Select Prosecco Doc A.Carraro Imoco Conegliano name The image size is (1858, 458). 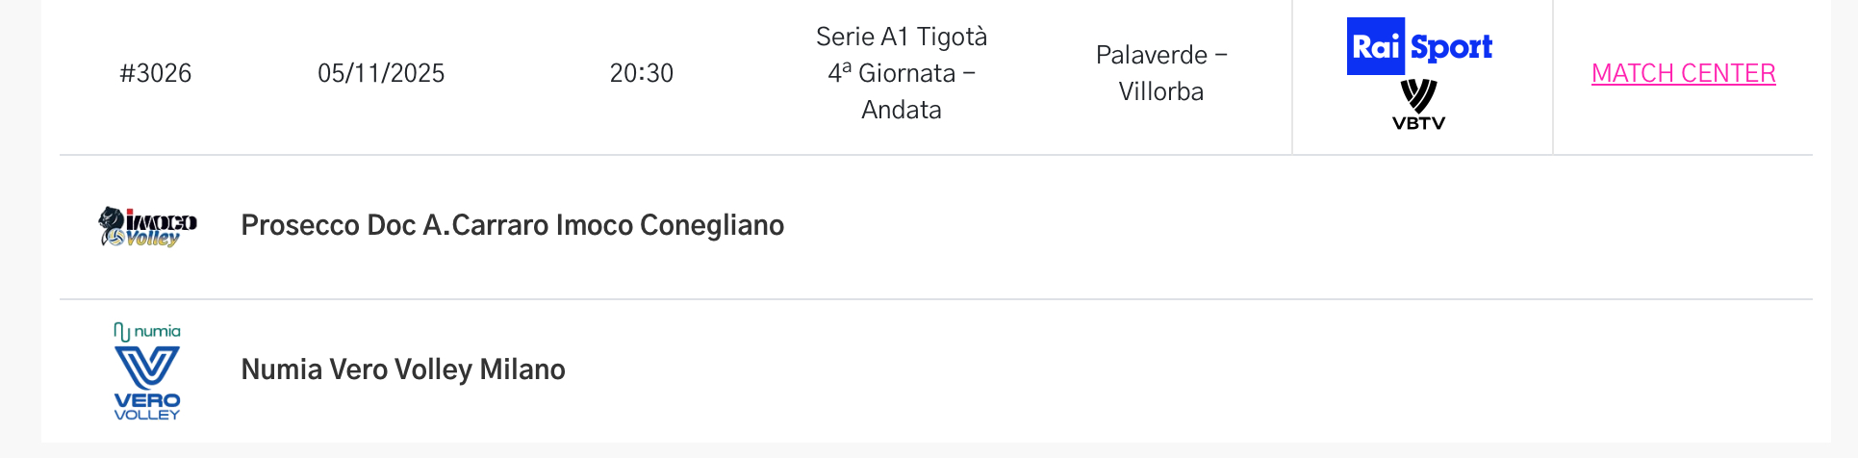click(x=512, y=225)
